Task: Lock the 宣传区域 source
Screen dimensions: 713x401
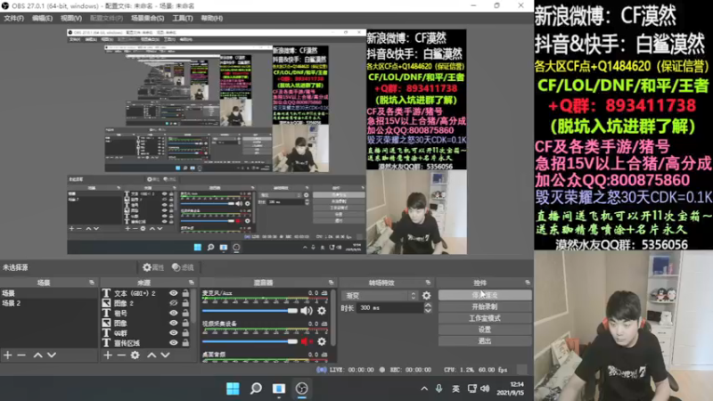Action: 185,343
